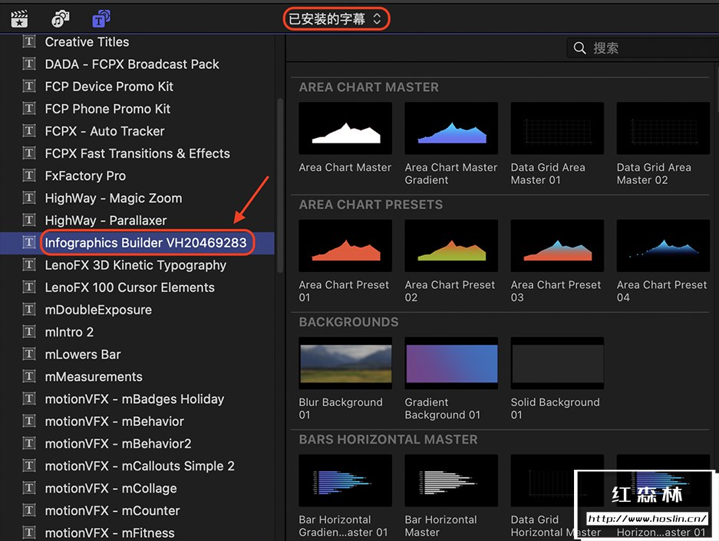This screenshot has width=719, height=541.
Task: Click title icon beside Creative Titles
Action: point(29,42)
